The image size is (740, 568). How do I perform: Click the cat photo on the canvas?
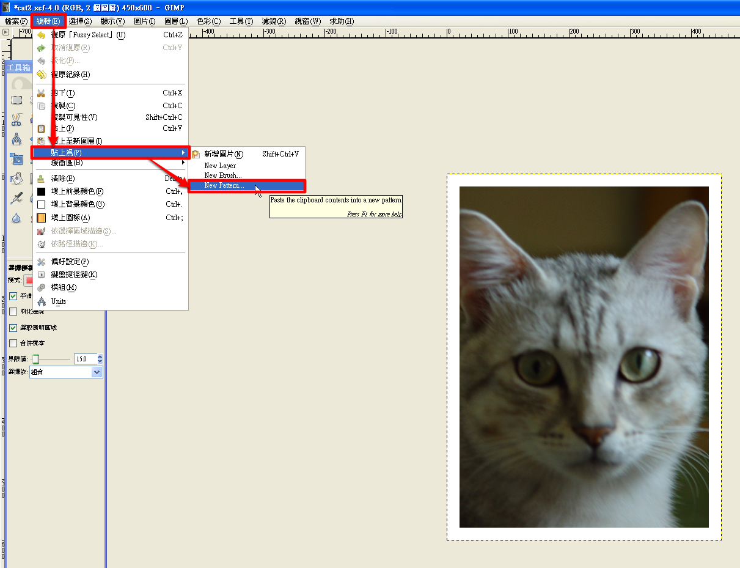[584, 357]
